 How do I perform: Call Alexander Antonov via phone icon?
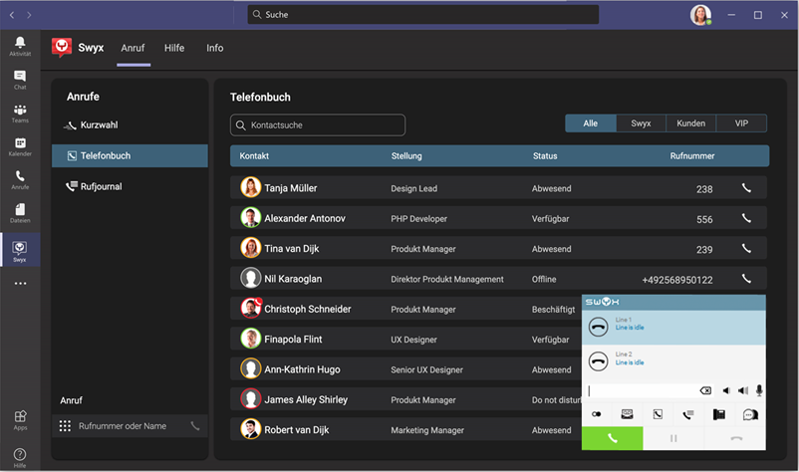[746, 218]
